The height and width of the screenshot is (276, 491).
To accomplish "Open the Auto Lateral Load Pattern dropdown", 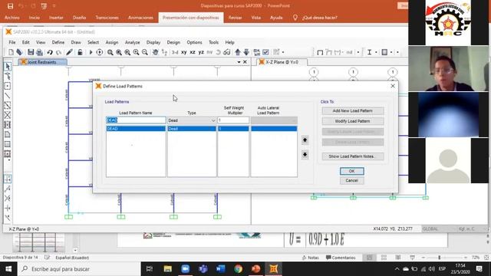I will point(274,120).
